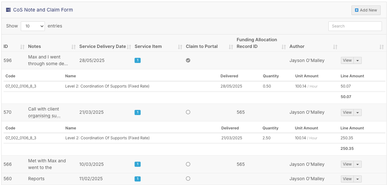Image resolution: width=388 pixels, height=185 pixels.
Task: Open View dropdown caret for record 566
Action: (358, 164)
